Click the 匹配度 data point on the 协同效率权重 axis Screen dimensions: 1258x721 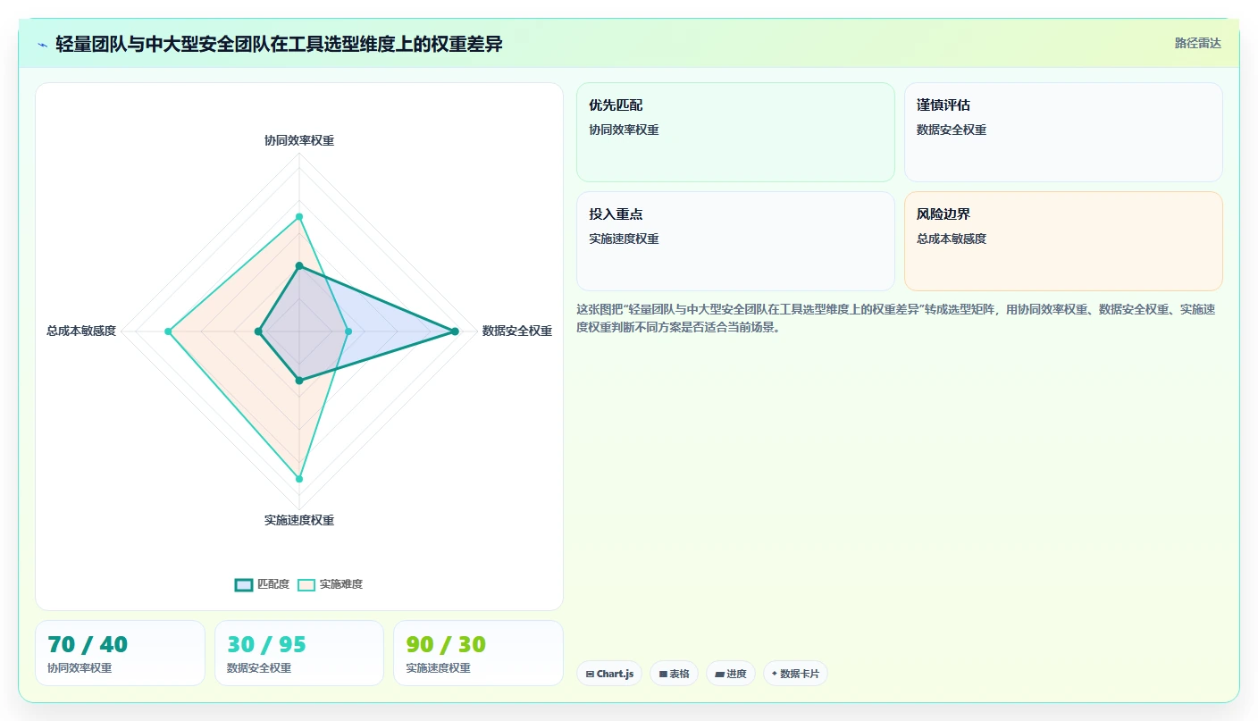(299, 266)
